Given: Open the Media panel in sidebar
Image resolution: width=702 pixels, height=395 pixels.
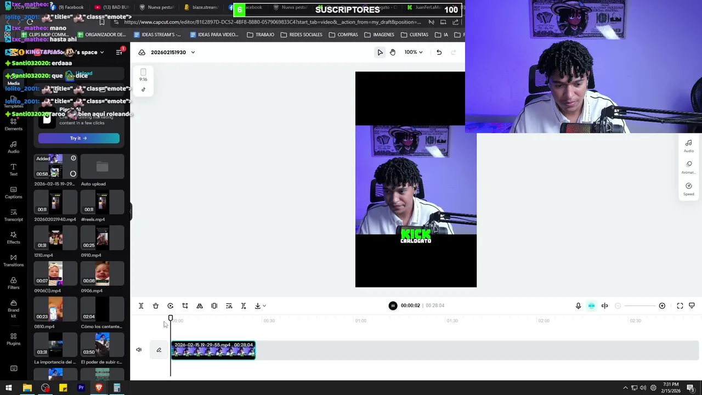Looking at the screenshot, I should [13, 79].
